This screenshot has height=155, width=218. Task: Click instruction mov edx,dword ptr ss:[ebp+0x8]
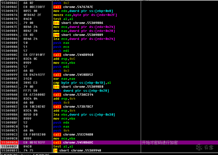click(83, 11)
